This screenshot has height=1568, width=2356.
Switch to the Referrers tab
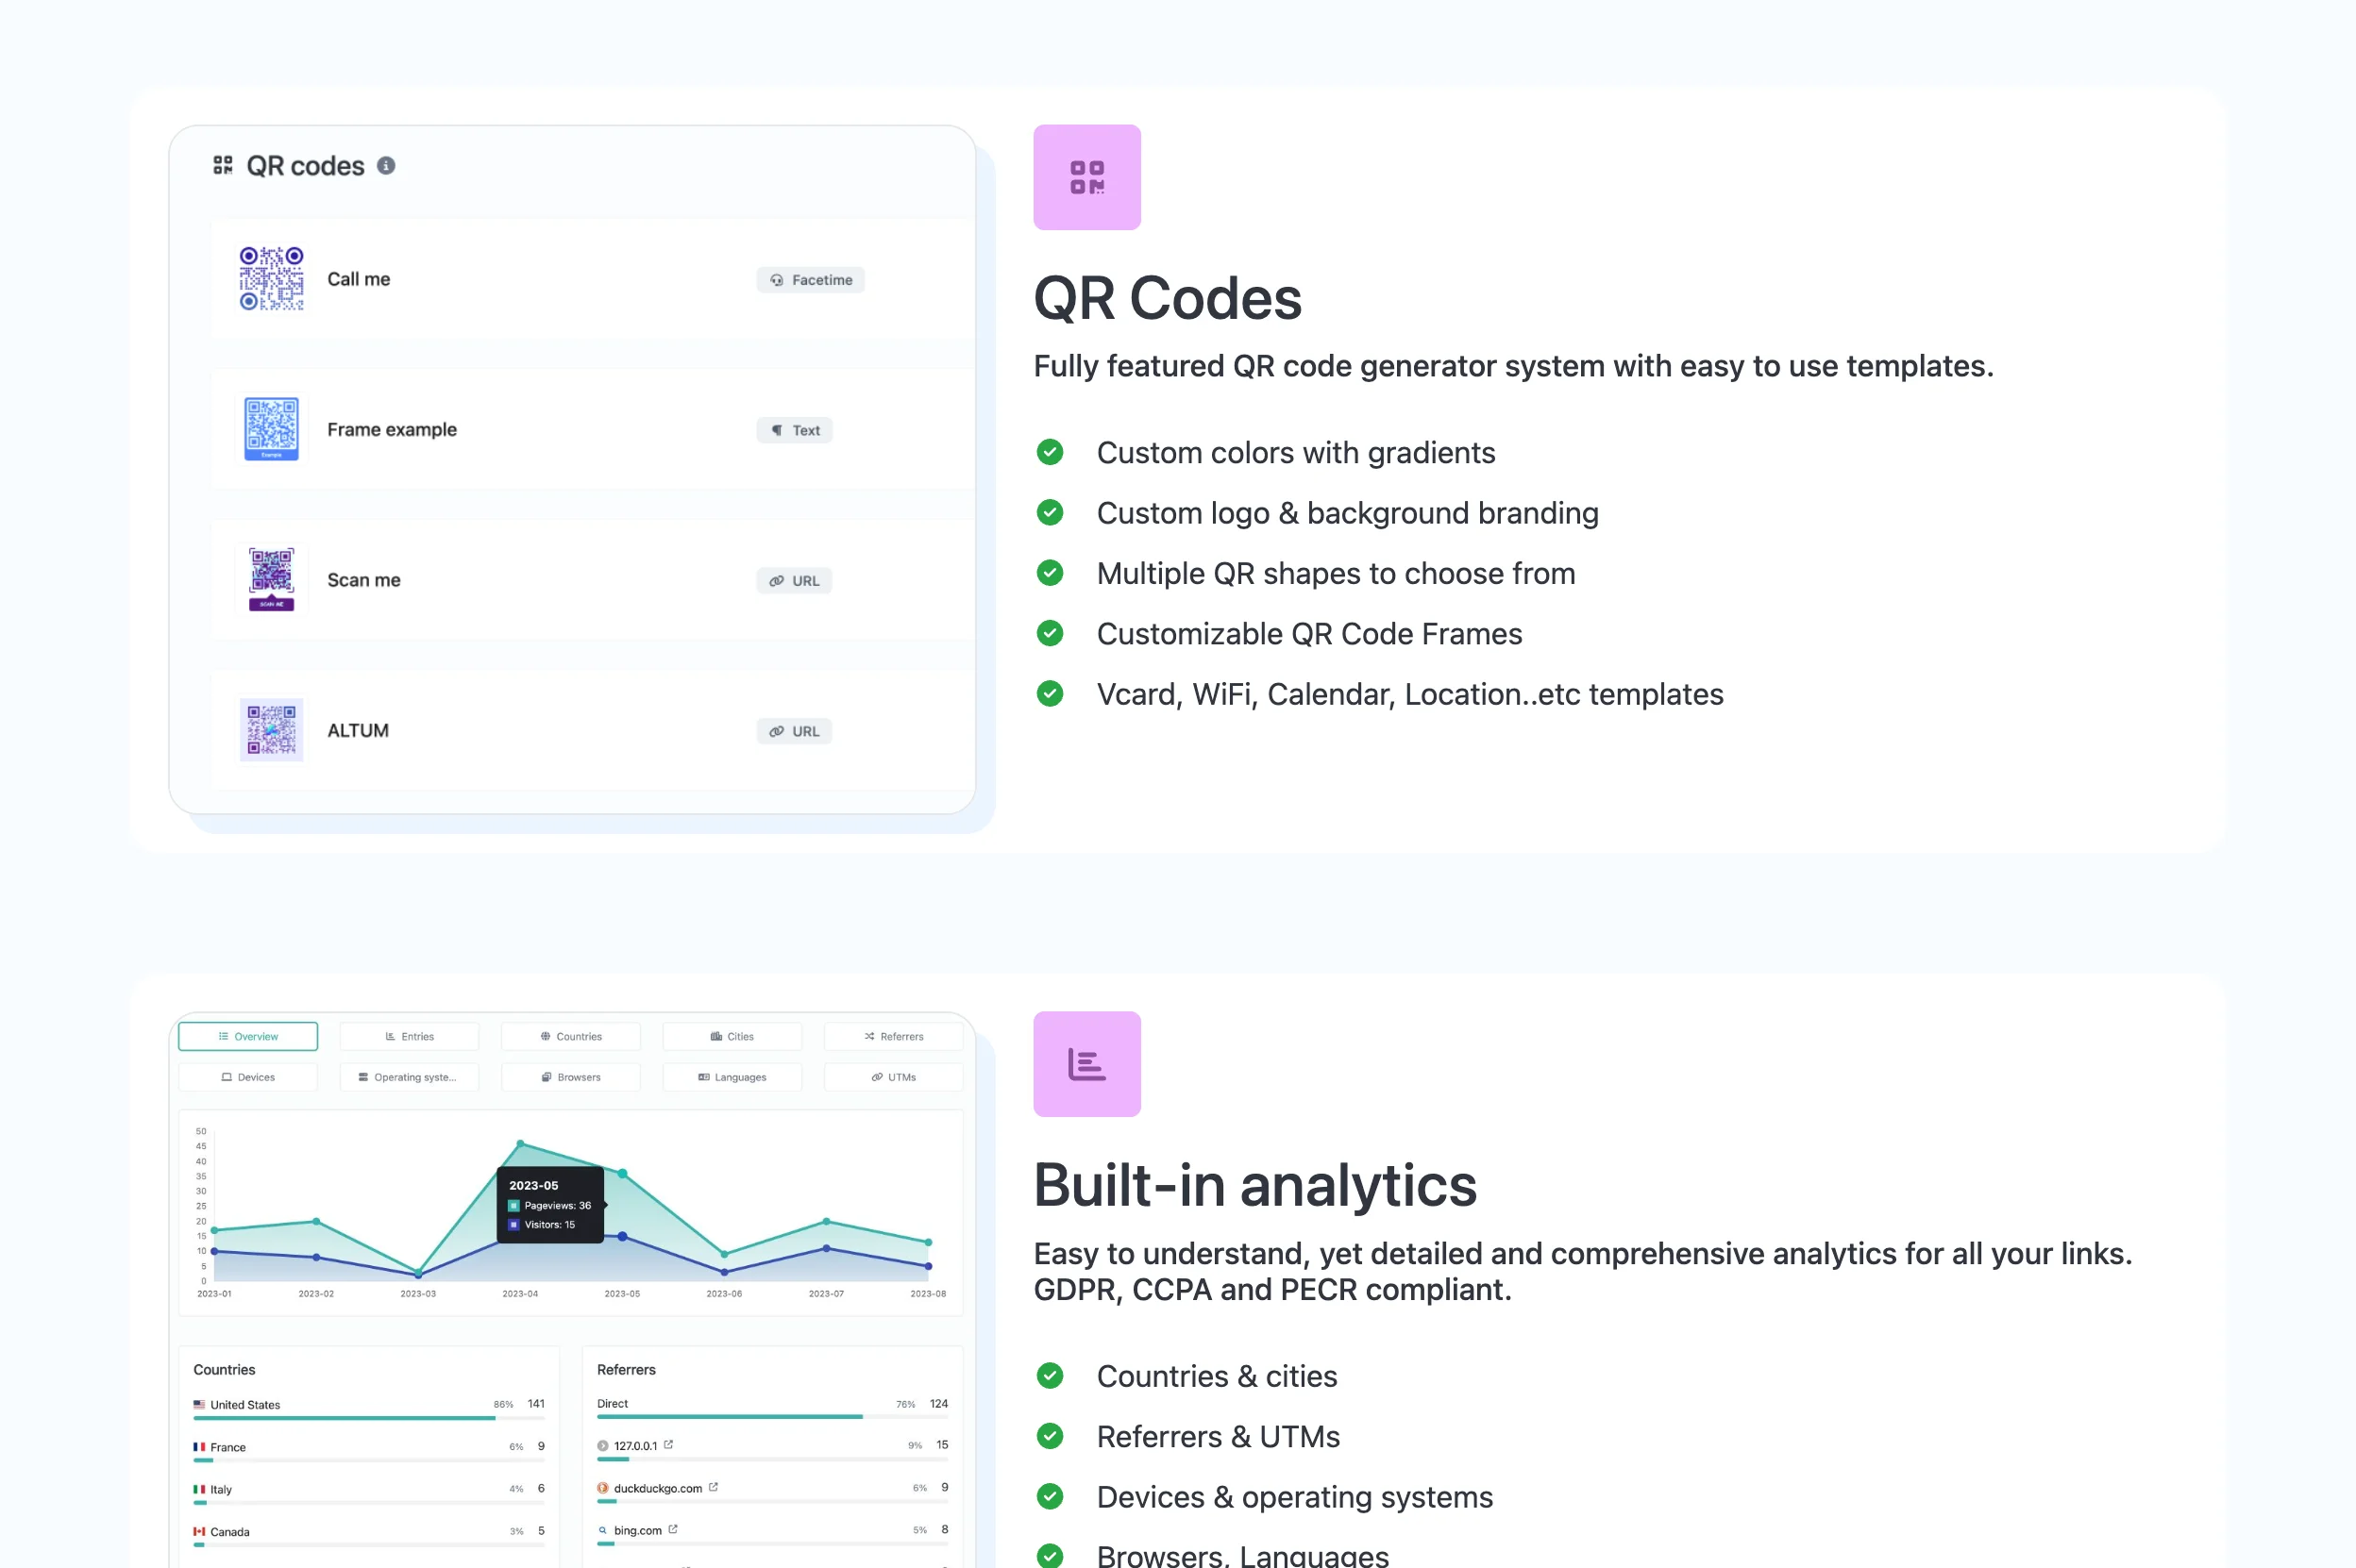point(893,1036)
